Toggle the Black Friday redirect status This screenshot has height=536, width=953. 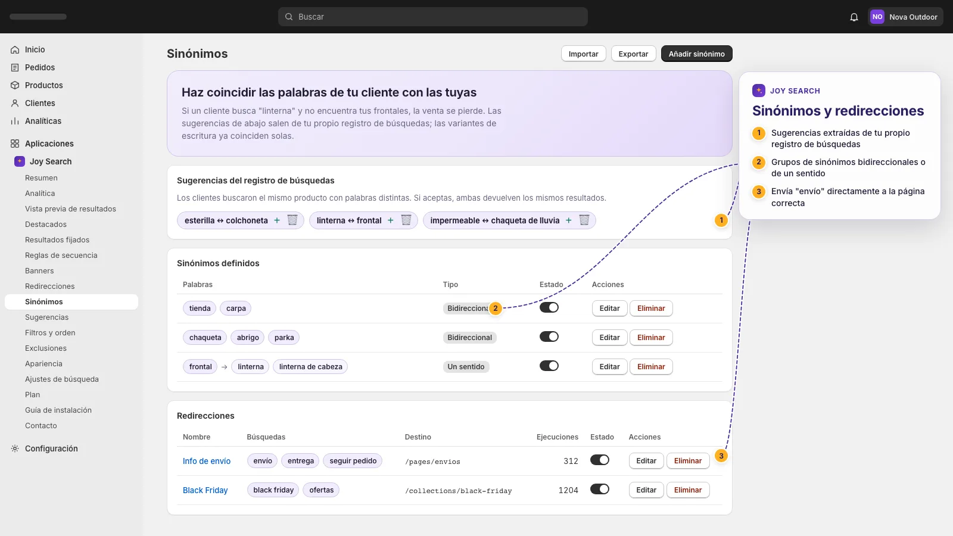pyautogui.click(x=600, y=490)
